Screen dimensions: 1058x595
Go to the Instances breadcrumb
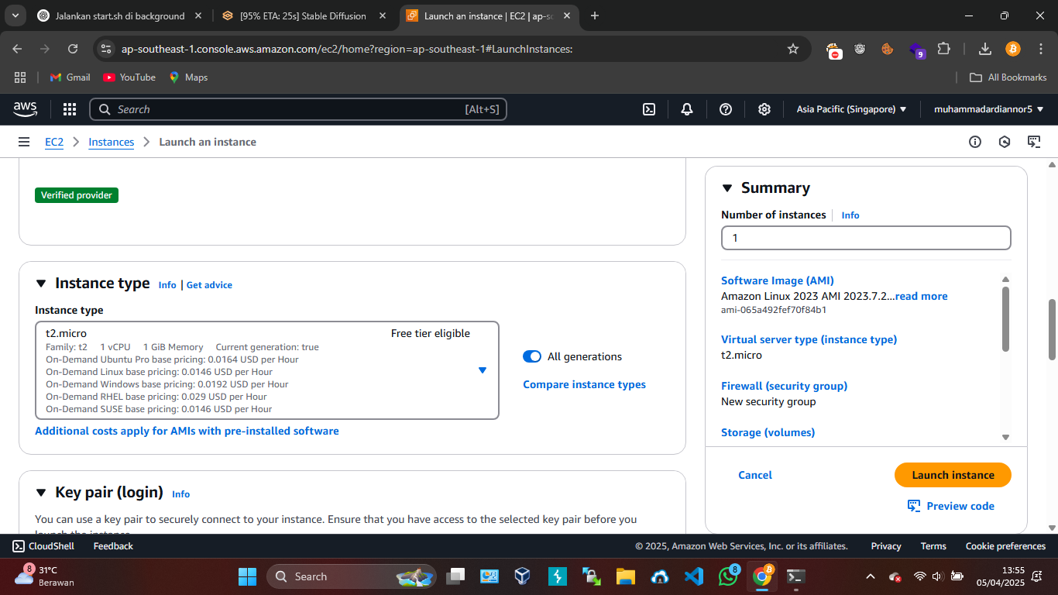click(x=112, y=142)
